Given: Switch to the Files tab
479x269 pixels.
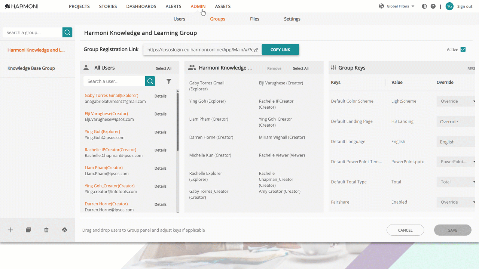Looking at the screenshot, I should coord(254,19).
